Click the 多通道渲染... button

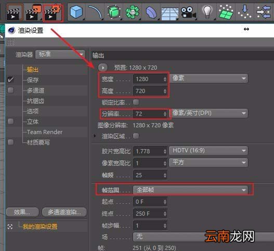click(64, 212)
